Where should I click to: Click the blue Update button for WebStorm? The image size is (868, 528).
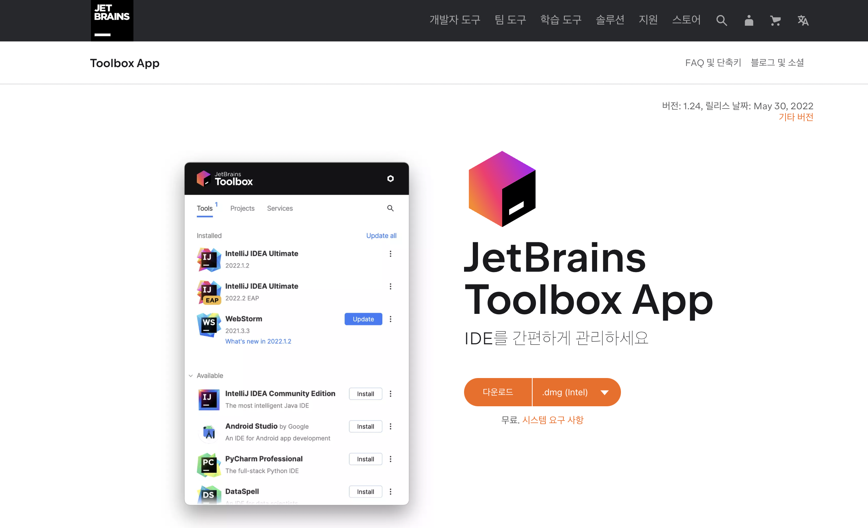coord(363,319)
